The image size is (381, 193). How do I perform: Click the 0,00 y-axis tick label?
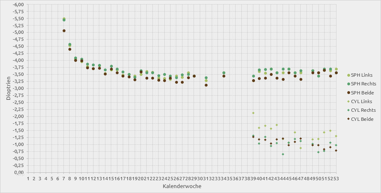19,172
